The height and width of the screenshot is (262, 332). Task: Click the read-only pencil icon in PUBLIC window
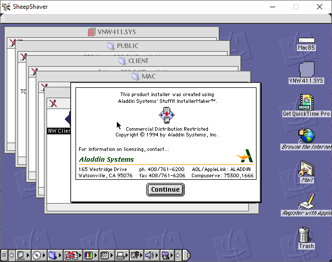click(x=23, y=57)
